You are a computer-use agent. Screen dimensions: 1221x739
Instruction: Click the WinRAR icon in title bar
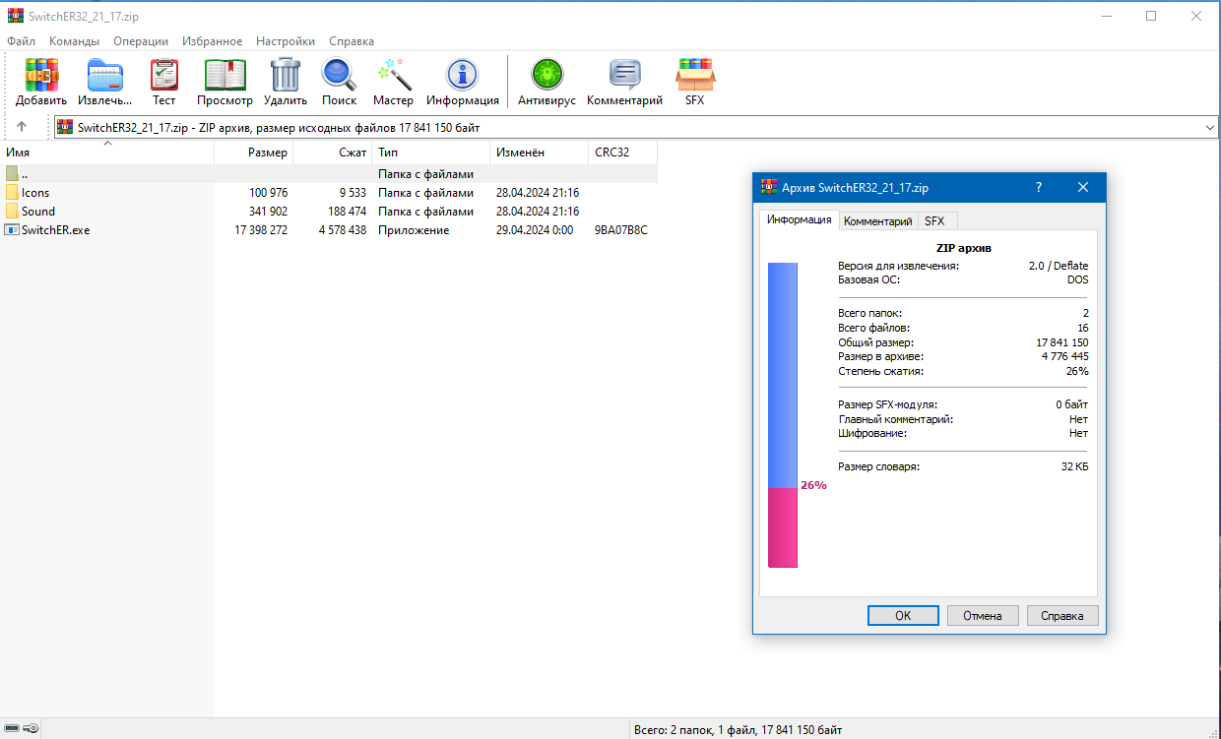[15, 16]
